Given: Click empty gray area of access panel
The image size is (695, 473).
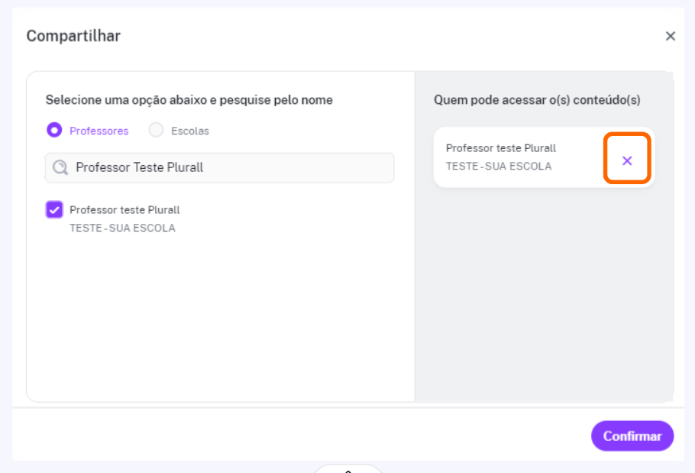Looking at the screenshot, I should pos(544,293).
